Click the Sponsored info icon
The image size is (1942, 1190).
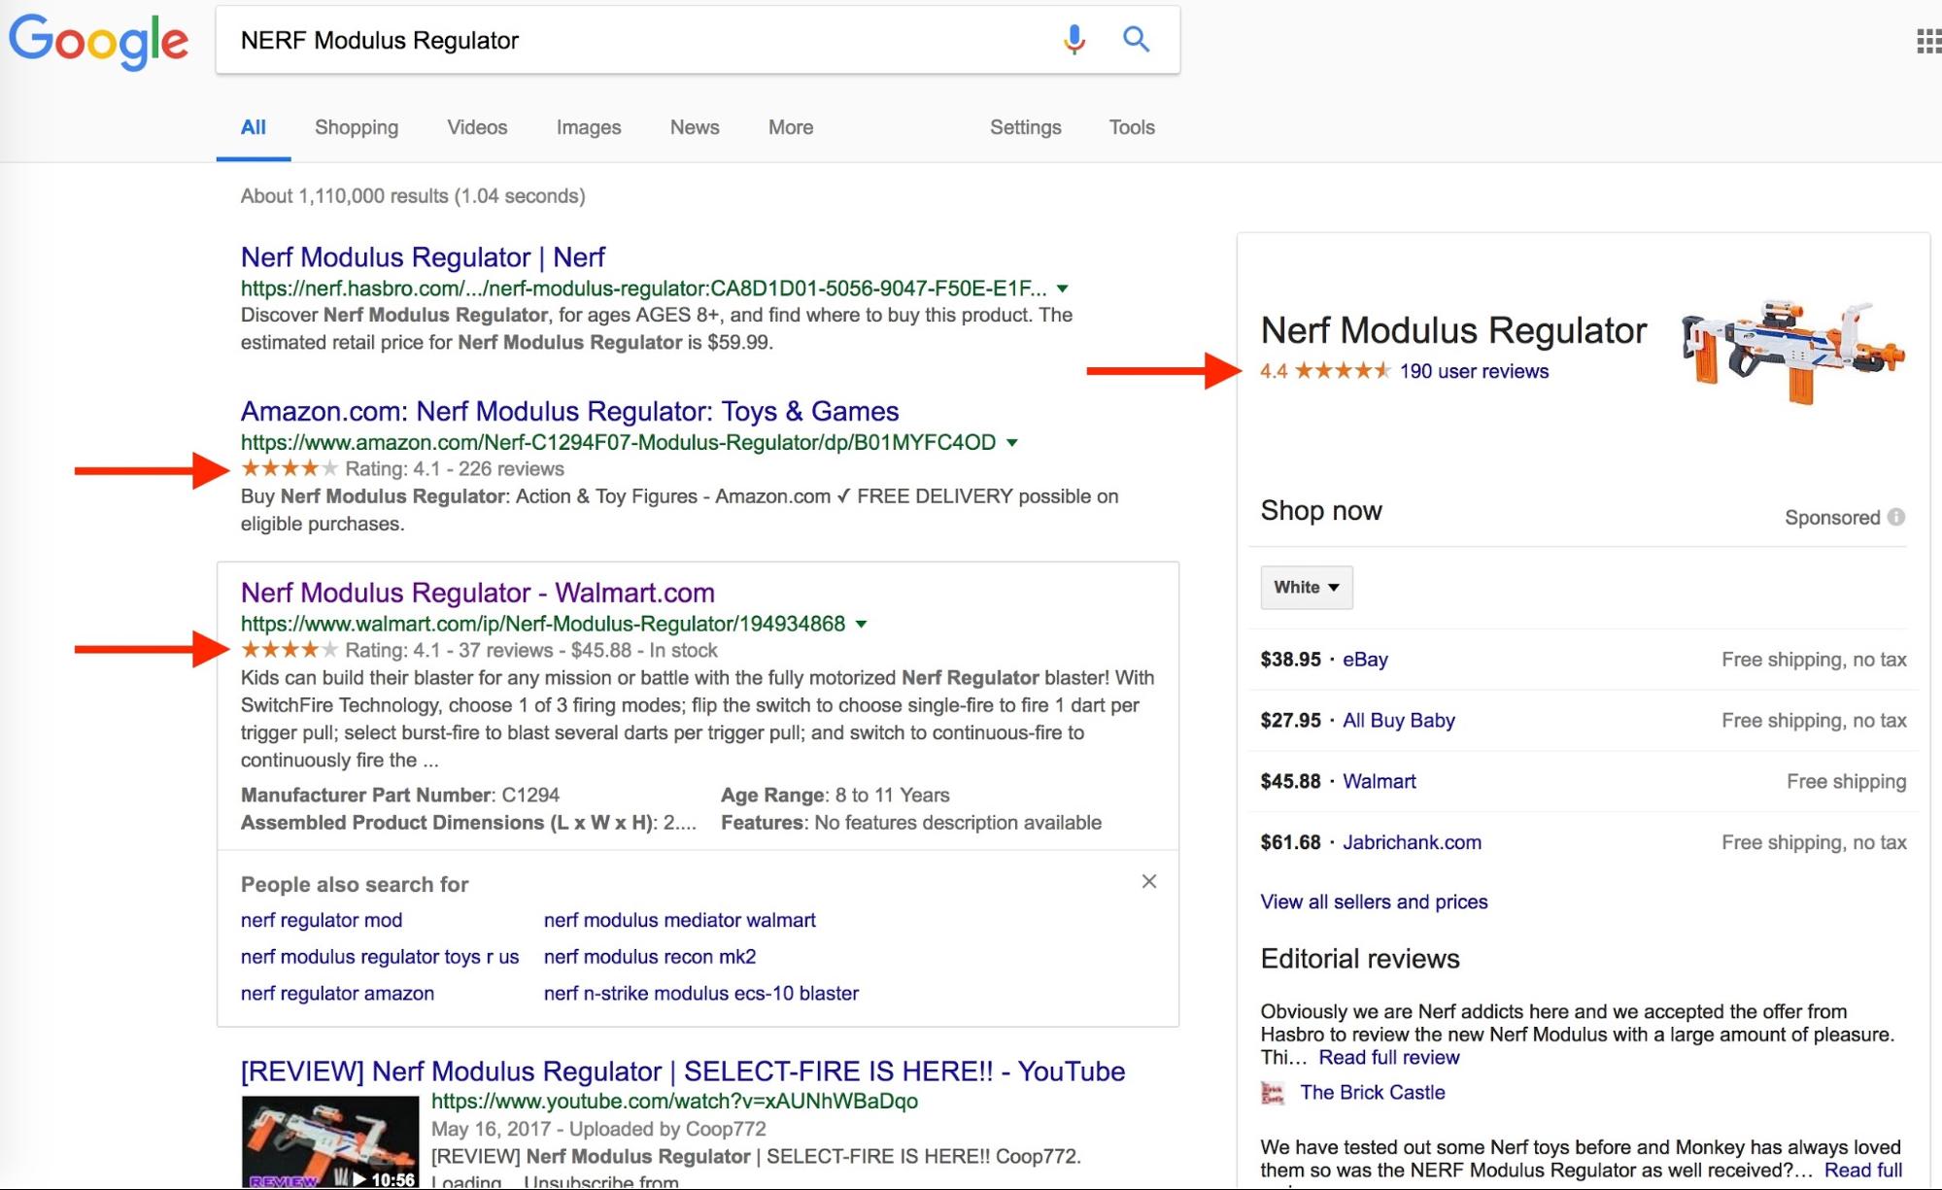click(x=1896, y=517)
